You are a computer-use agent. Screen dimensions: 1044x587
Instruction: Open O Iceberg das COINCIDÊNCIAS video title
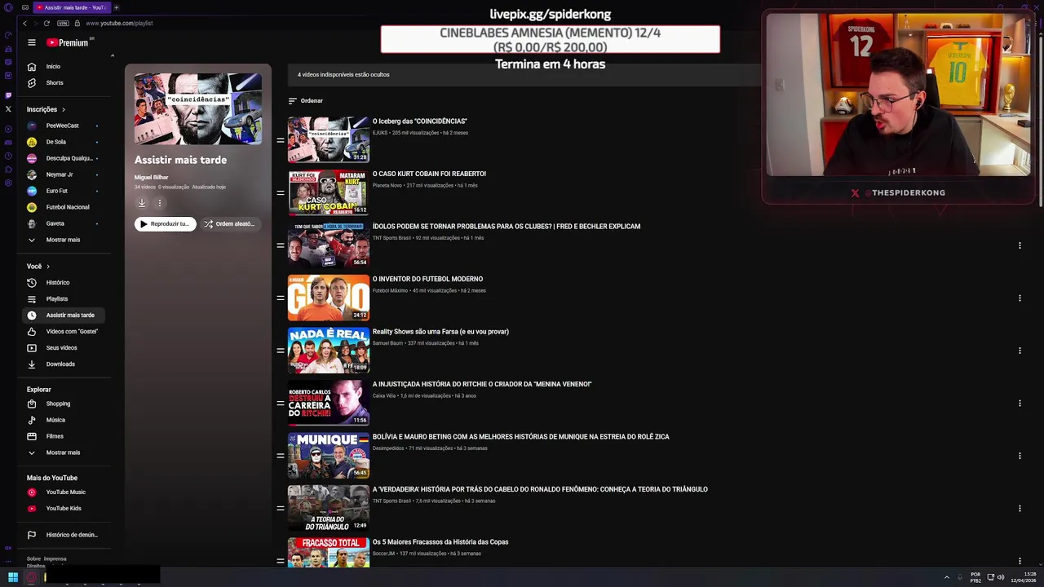420,121
